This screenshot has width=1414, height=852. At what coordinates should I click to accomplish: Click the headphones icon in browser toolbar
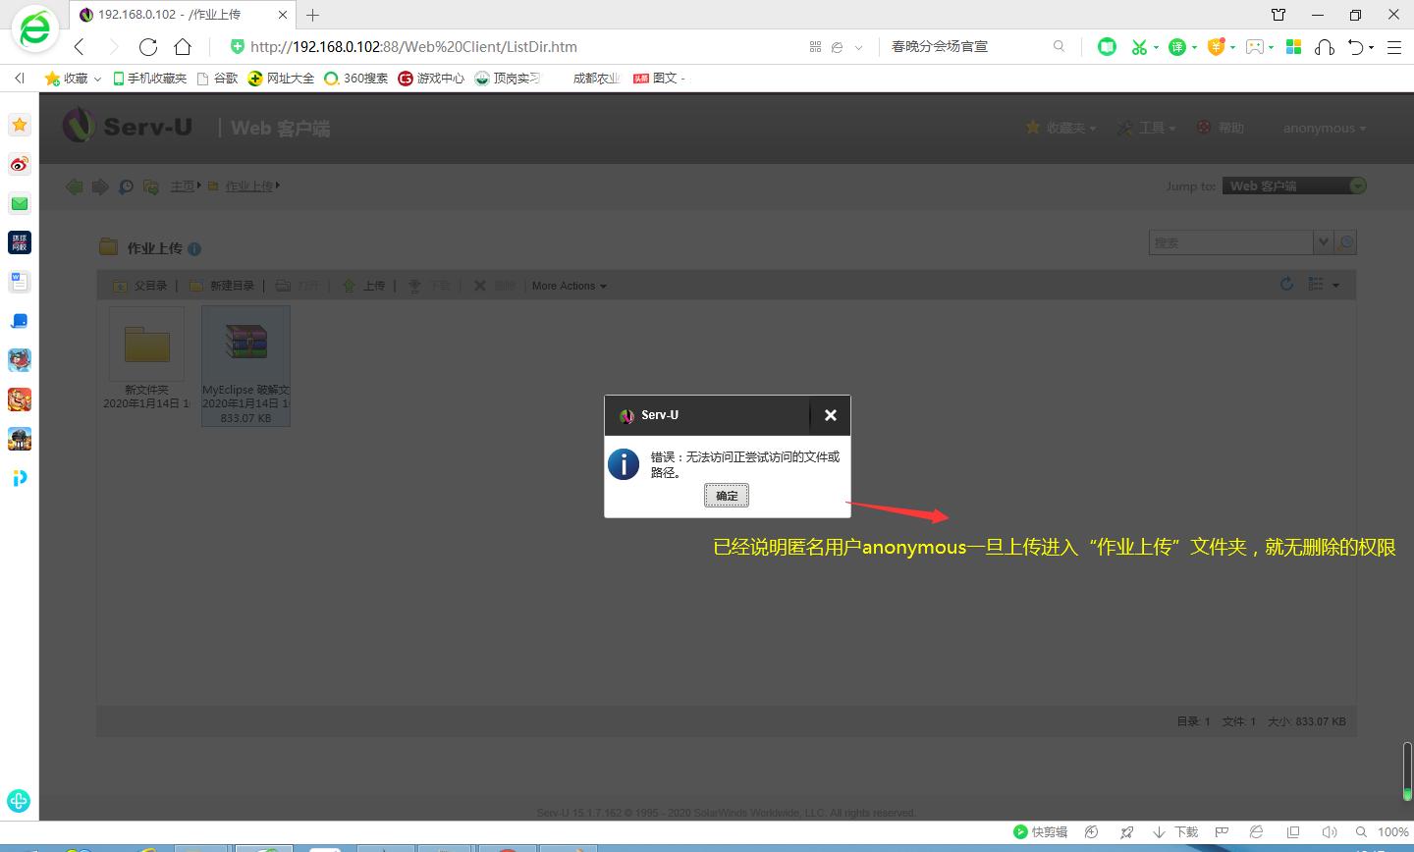1325,46
